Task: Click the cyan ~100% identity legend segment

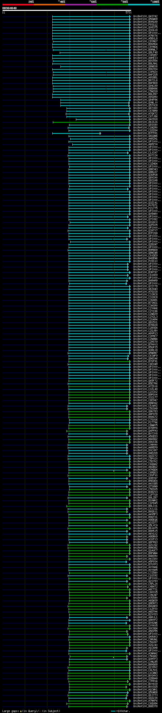Action: click(x=144, y=5)
